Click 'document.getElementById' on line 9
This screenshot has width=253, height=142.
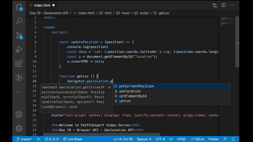(x=109, y=57)
